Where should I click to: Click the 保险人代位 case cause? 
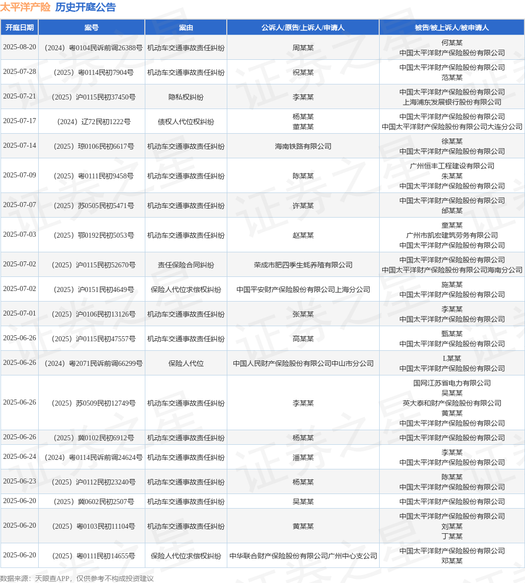[186, 363]
